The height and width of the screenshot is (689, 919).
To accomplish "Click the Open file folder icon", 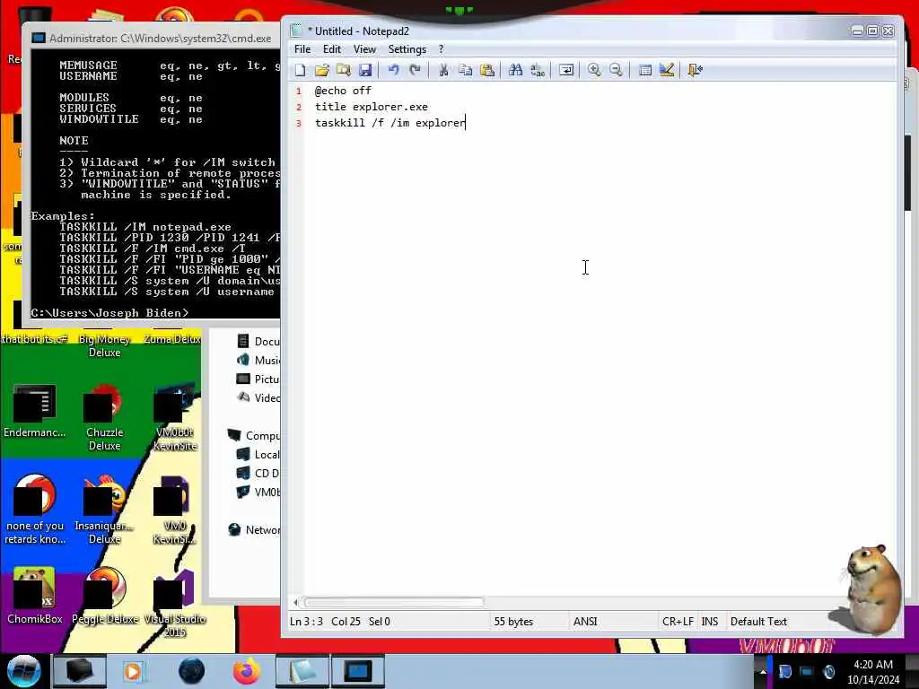I will tap(322, 70).
